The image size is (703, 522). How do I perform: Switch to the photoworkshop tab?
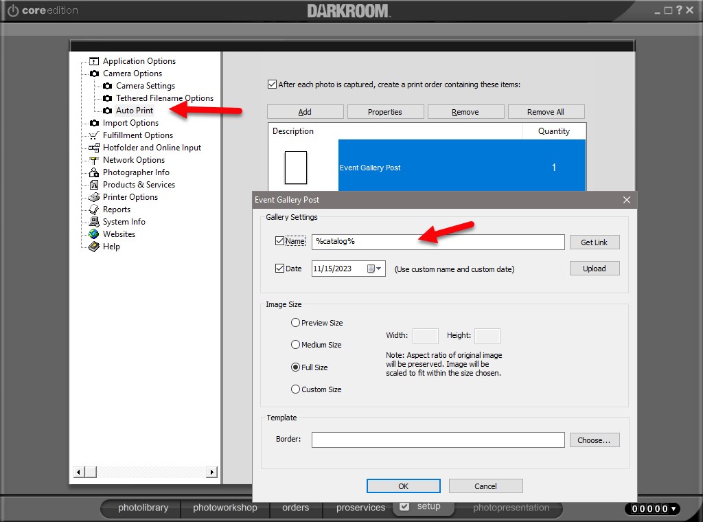tap(224, 508)
